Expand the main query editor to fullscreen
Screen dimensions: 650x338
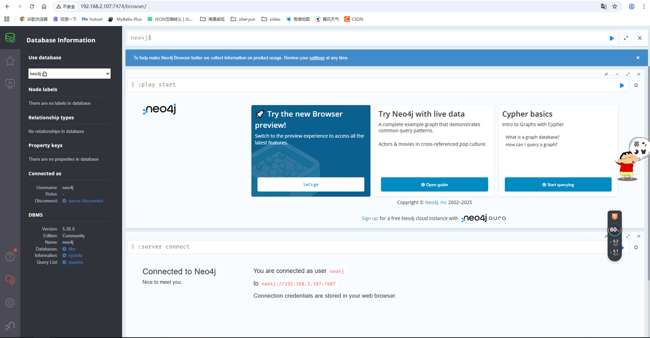(x=626, y=38)
